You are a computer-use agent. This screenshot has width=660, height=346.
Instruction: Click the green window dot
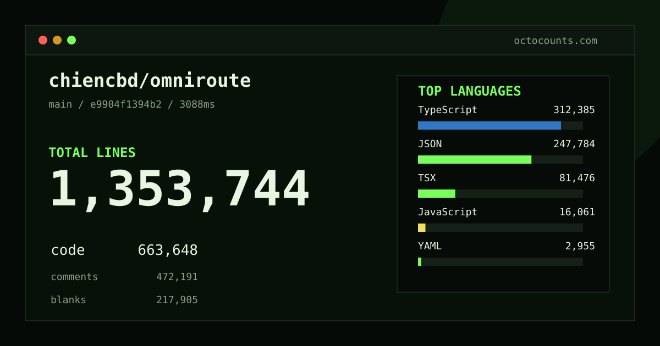(x=71, y=40)
